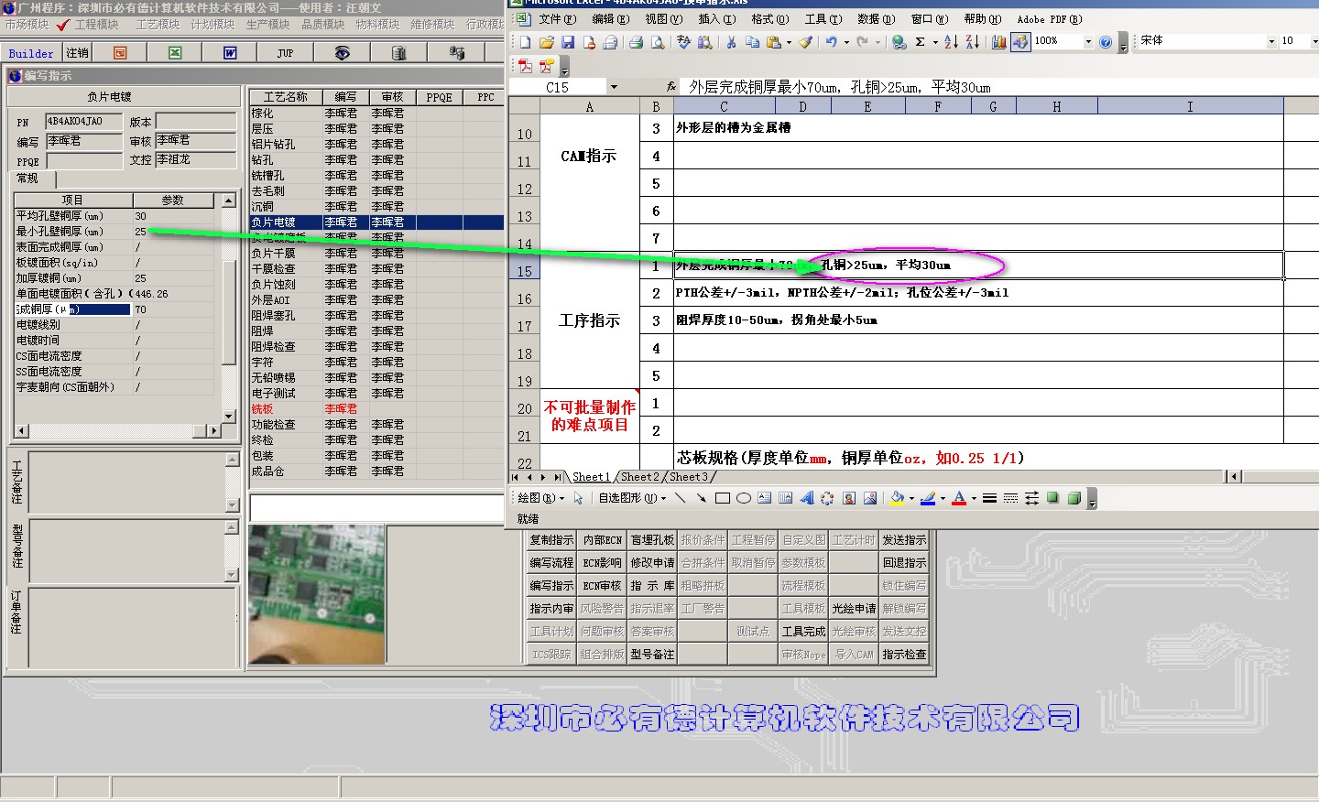Open the Paste options dropdown arrow
This screenshot has height=802, width=1319.
click(789, 41)
